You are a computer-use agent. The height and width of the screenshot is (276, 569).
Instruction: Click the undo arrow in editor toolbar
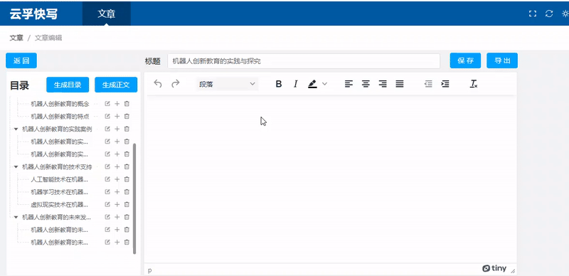click(158, 84)
